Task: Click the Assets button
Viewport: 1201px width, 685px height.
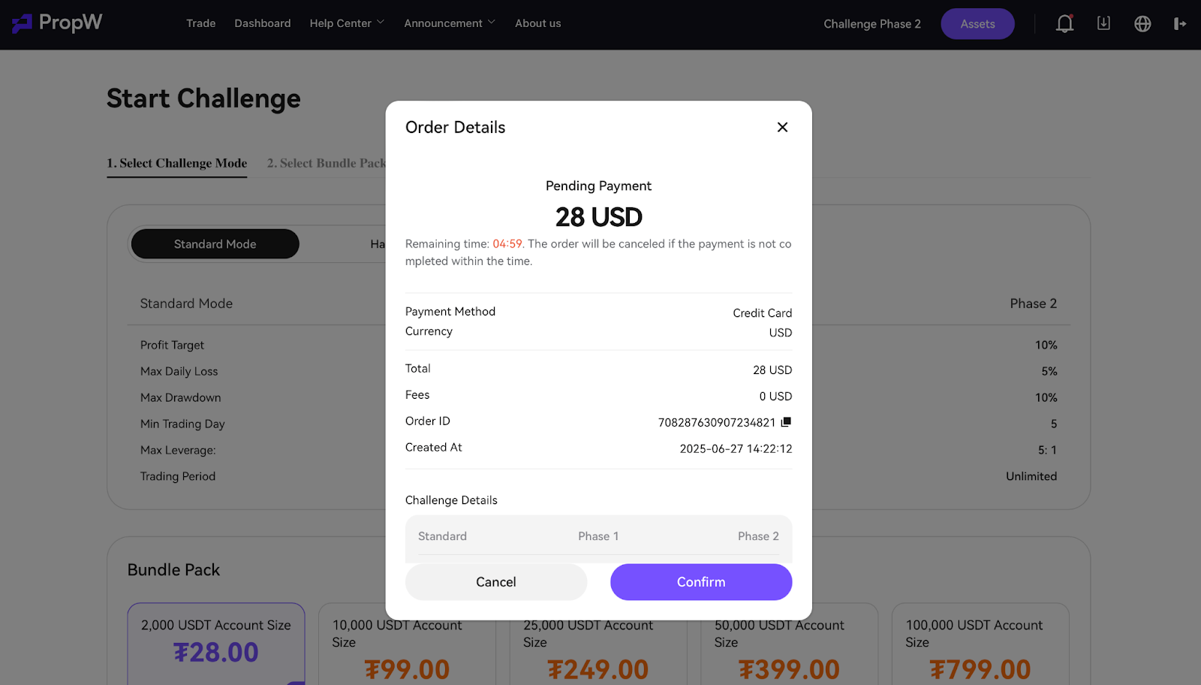Action: 977,24
